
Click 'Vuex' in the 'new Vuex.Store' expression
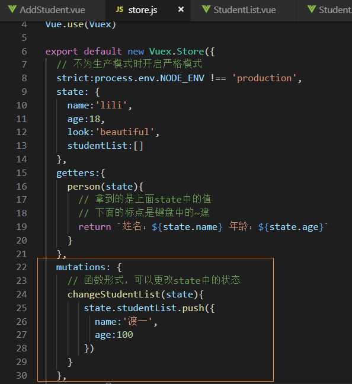coord(160,52)
